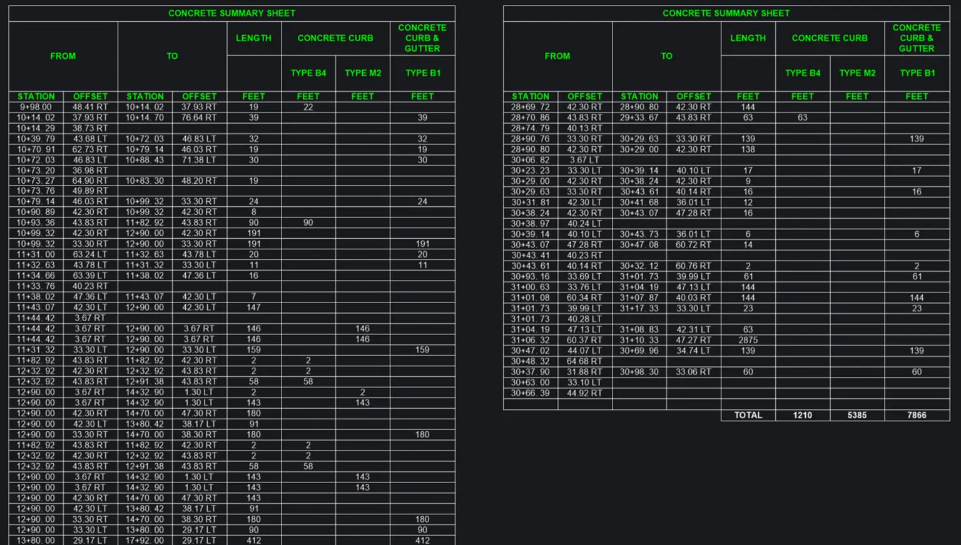This screenshot has height=545, width=961.
Task: Click station 28+69.72 in right table
Action: pos(530,107)
